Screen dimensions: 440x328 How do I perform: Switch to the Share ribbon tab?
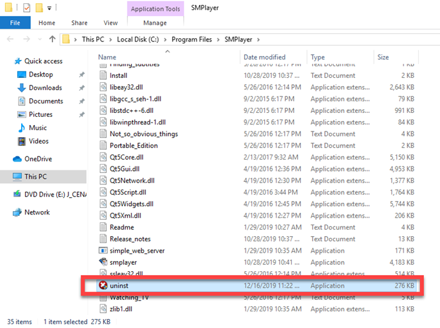tap(79, 23)
